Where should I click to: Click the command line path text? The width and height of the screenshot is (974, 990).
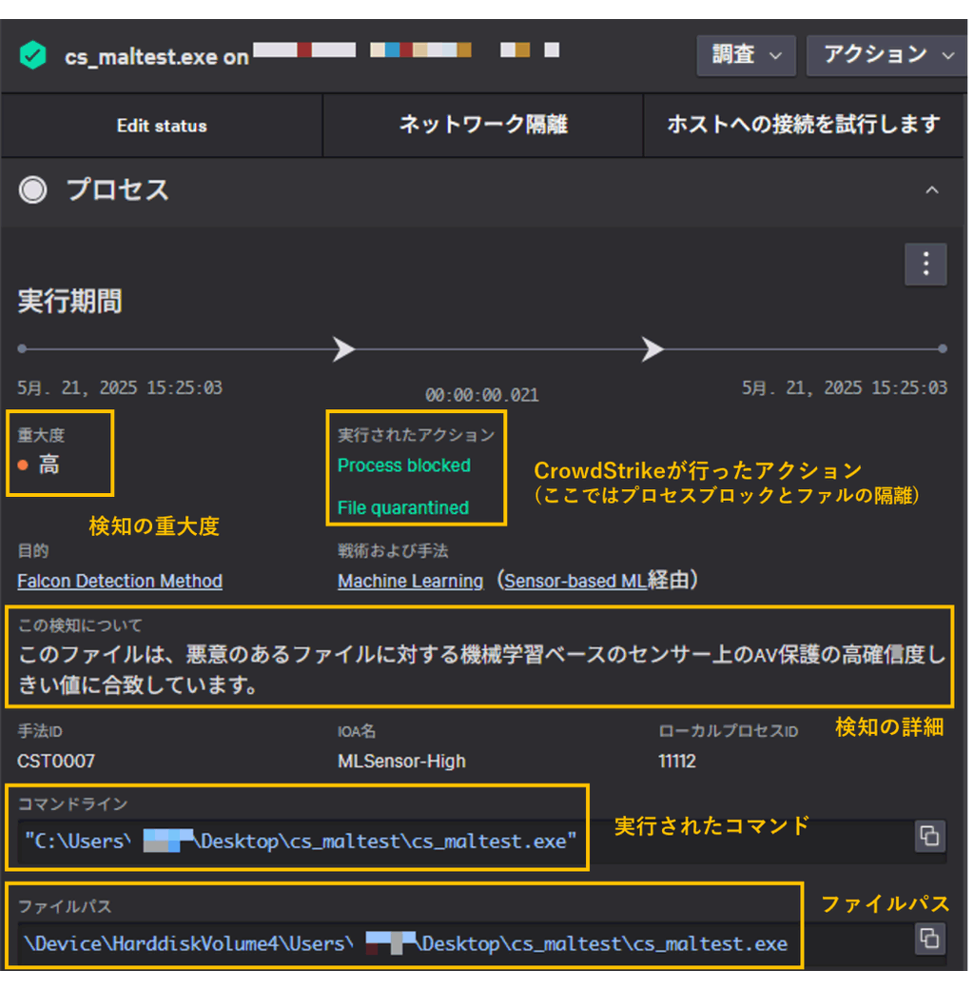coord(301,841)
